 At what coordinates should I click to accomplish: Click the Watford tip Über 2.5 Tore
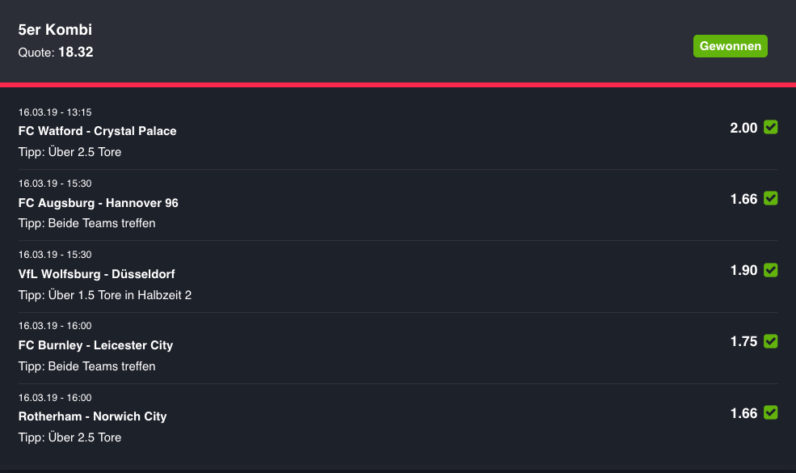coord(69,152)
